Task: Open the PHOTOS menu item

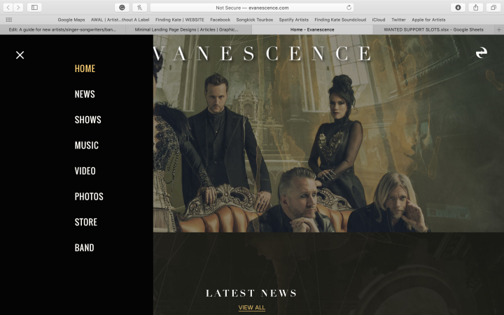Action: click(89, 197)
